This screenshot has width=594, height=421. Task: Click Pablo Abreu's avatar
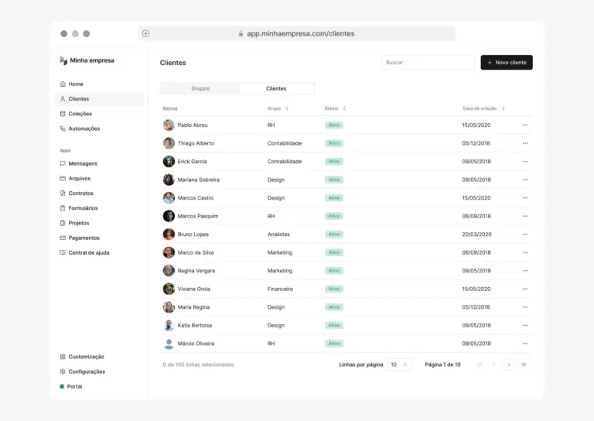[169, 125]
